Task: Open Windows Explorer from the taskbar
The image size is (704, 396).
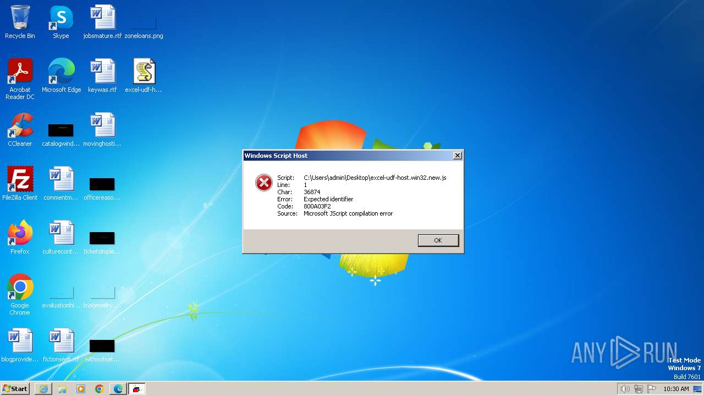Action: pos(62,389)
